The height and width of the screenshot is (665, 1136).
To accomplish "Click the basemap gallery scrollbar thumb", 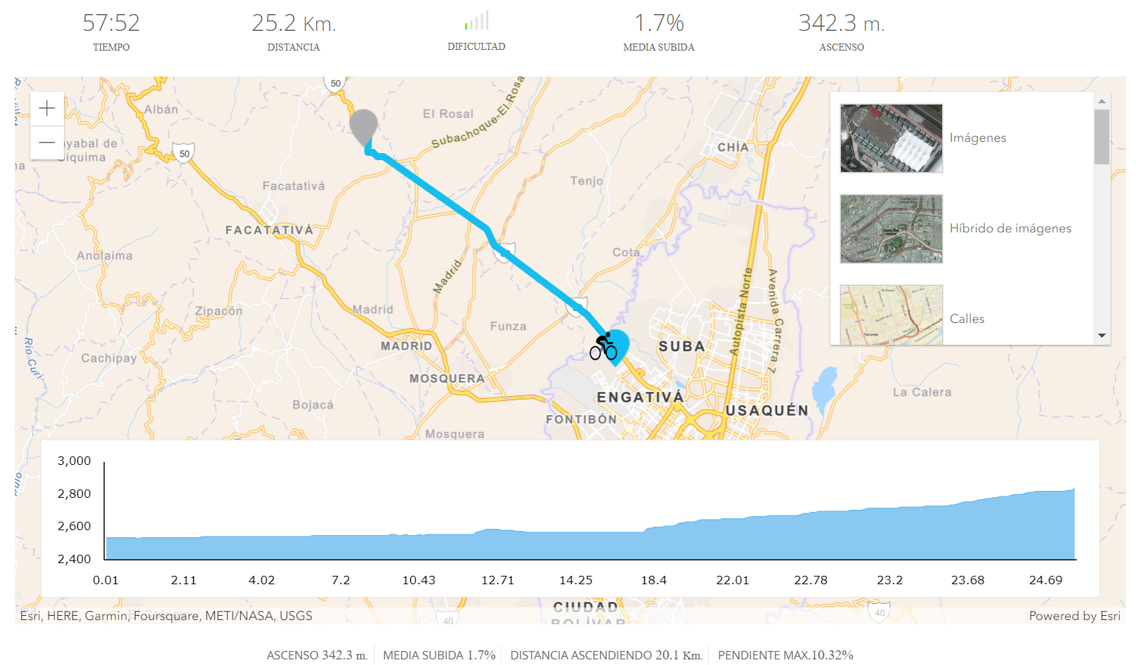I will [x=1102, y=136].
